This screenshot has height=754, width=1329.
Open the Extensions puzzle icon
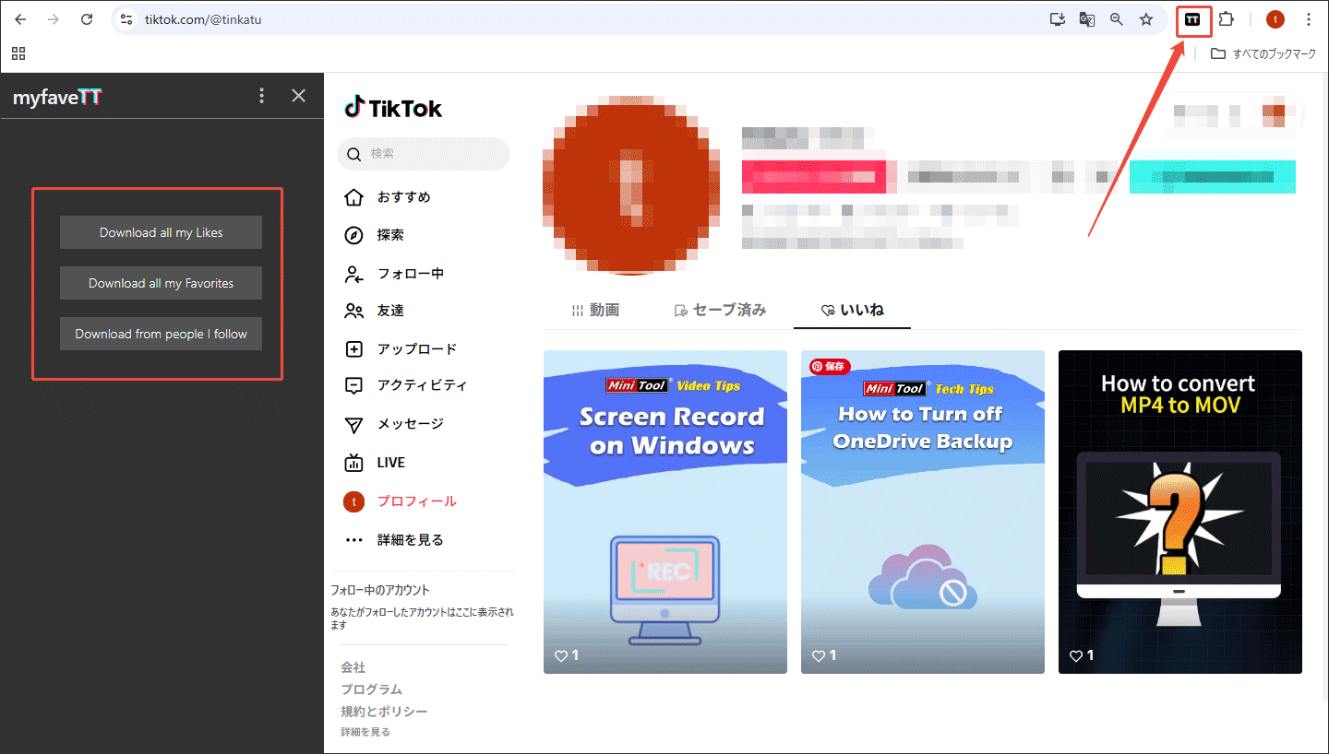[x=1226, y=19]
